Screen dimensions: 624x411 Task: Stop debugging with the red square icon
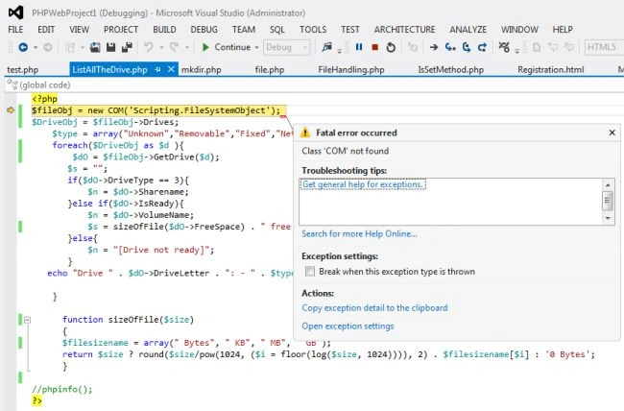(374, 47)
